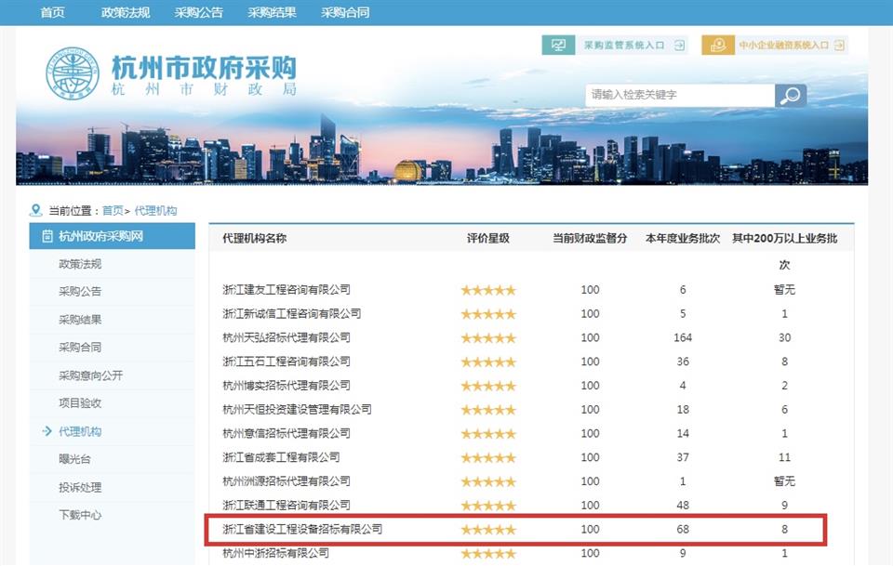The image size is (893, 566).
Task: Click the location pin icon near 当前位置
Action: tap(36, 211)
